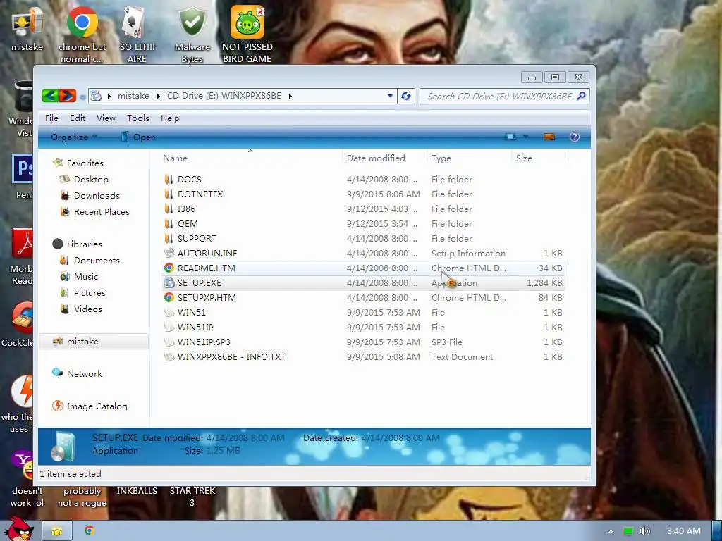This screenshot has width=722, height=541.
Task: Expand arrow after 'mistake' in address bar
Action: pyautogui.click(x=158, y=96)
